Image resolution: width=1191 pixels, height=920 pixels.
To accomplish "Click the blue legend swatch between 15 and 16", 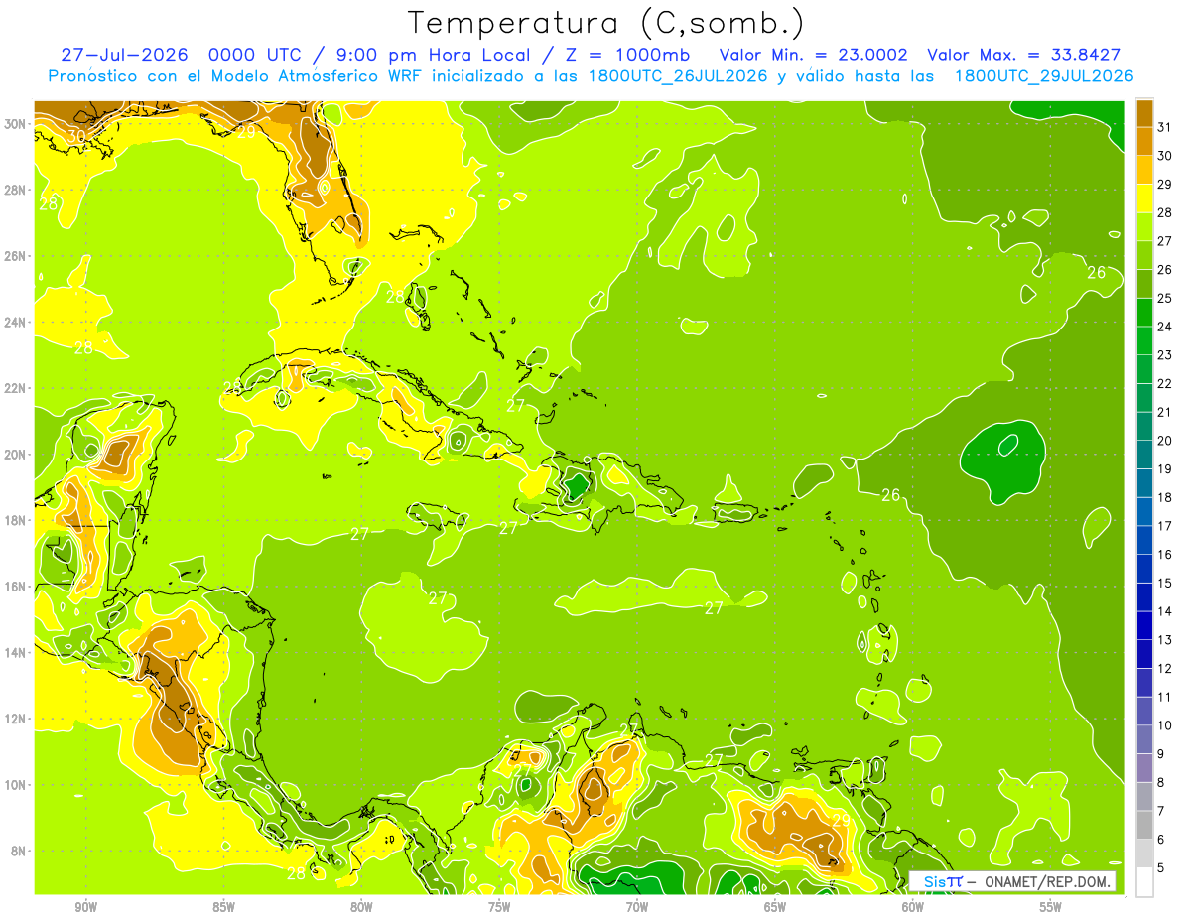I will coord(1144,569).
